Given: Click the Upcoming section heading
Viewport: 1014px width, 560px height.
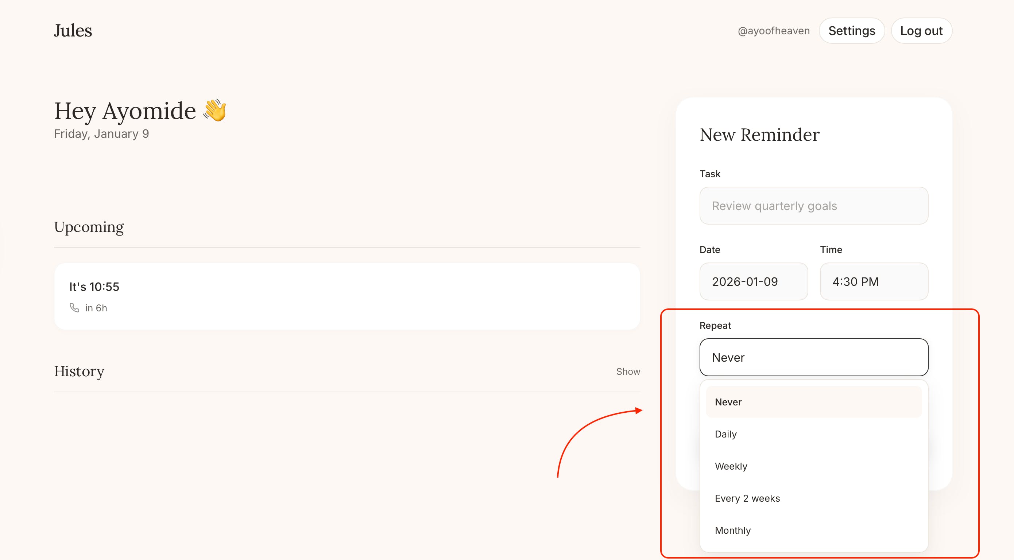Looking at the screenshot, I should 89,227.
